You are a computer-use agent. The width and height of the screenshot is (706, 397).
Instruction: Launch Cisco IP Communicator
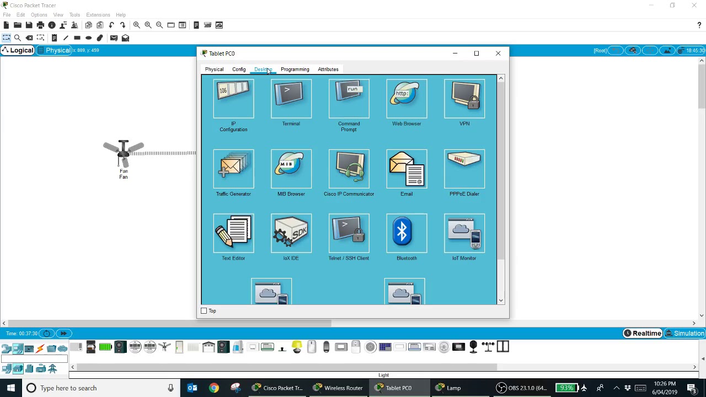point(349,169)
